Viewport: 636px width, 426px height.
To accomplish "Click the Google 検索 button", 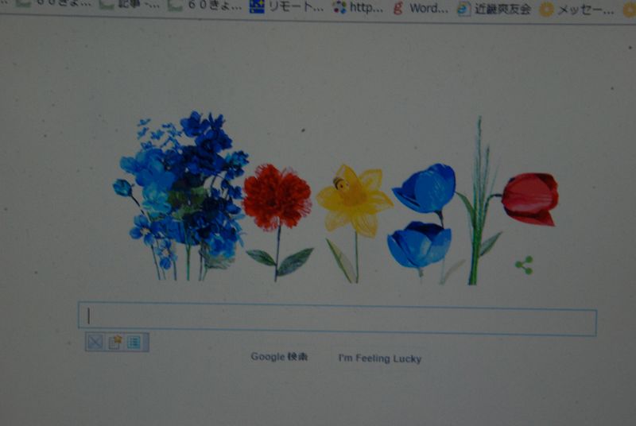I will [x=279, y=357].
